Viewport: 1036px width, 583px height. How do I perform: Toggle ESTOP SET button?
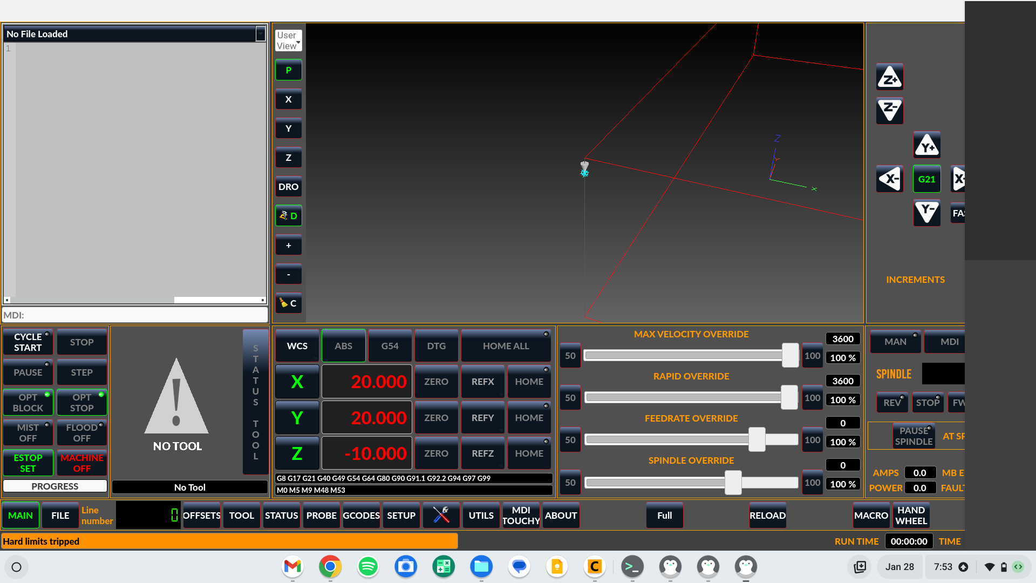click(28, 463)
